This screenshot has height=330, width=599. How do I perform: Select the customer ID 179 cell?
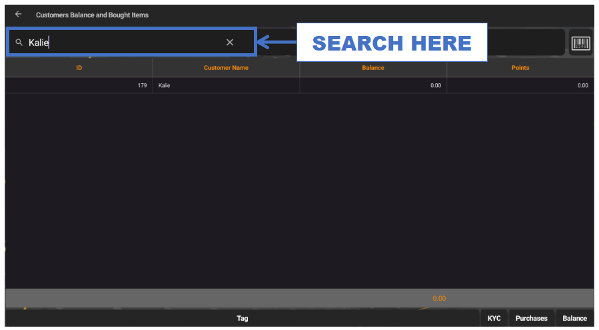79,85
